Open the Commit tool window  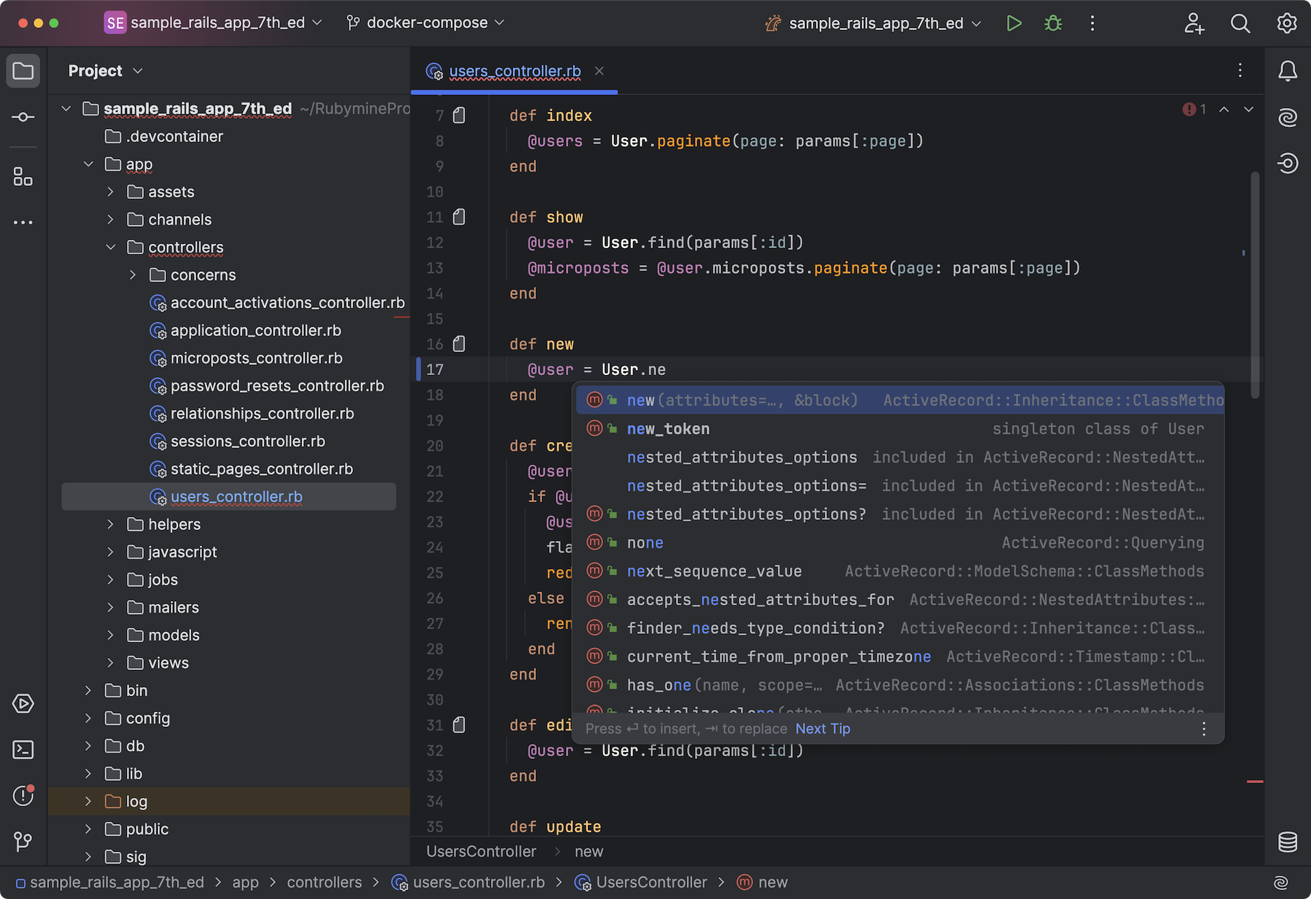pos(23,117)
